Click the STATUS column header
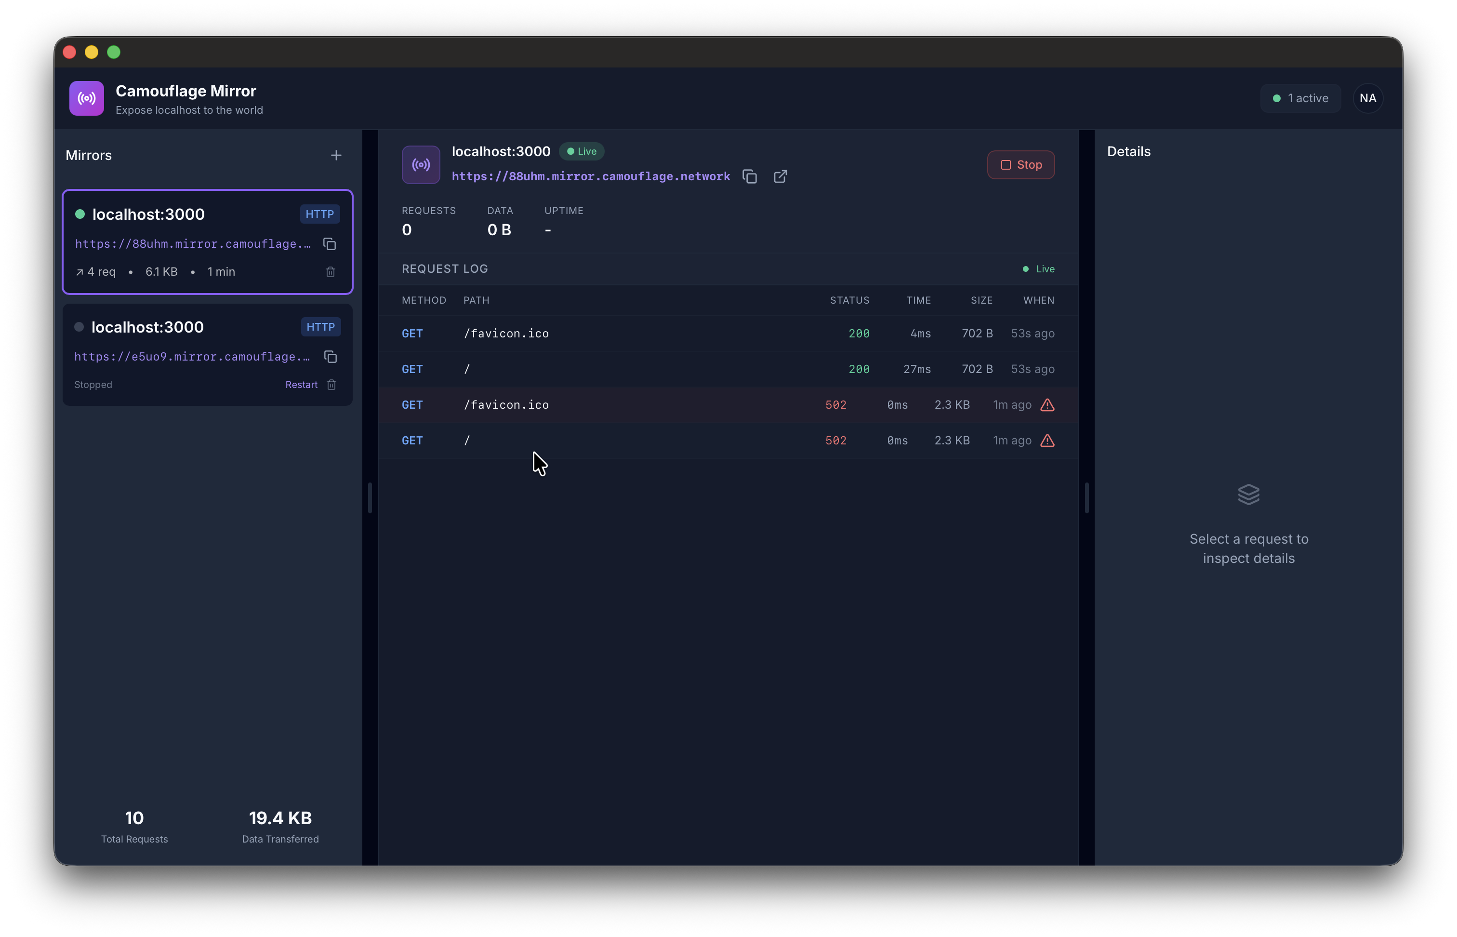 [x=849, y=301]
